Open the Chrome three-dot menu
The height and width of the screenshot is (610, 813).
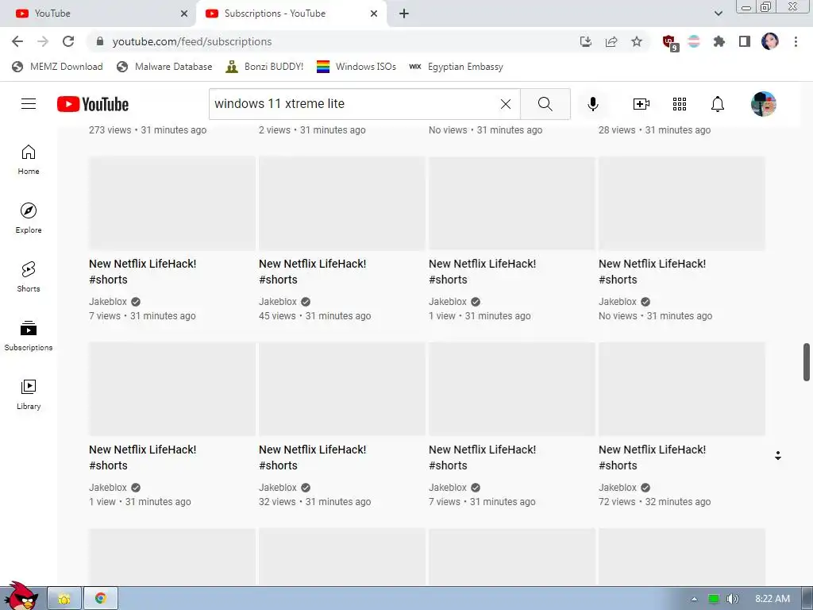(796, 41)
